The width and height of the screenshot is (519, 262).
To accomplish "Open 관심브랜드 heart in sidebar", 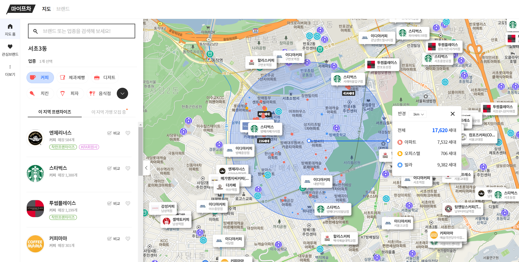I will (10, 50).
